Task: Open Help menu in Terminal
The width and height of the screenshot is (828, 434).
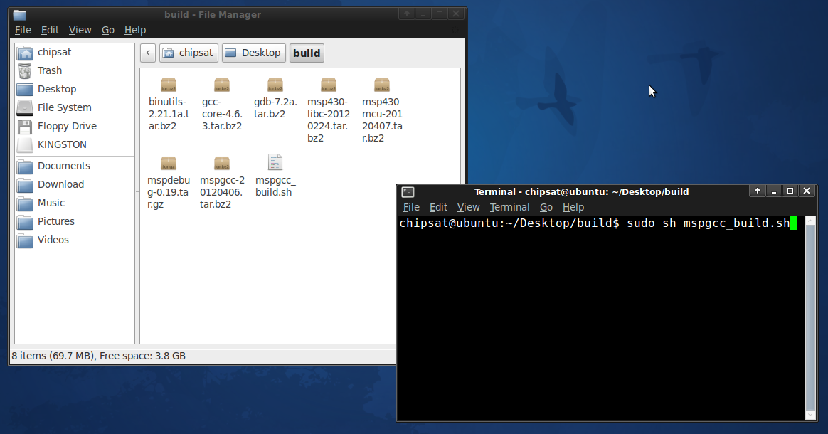Action: (573, 207)
